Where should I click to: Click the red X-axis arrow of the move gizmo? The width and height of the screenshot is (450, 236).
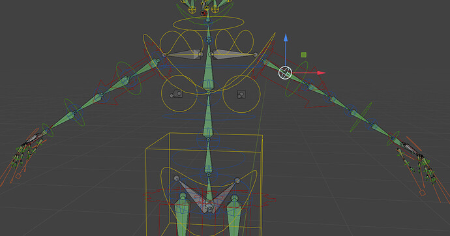pyautogui.click(x=321, y=73)
